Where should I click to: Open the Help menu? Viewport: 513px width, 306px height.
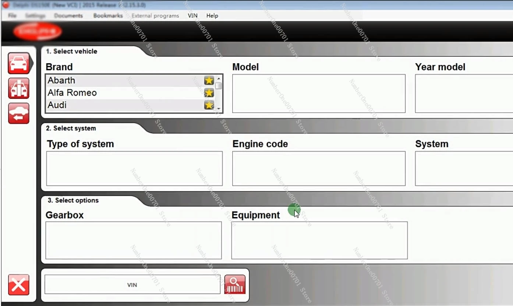click(212, 16)
